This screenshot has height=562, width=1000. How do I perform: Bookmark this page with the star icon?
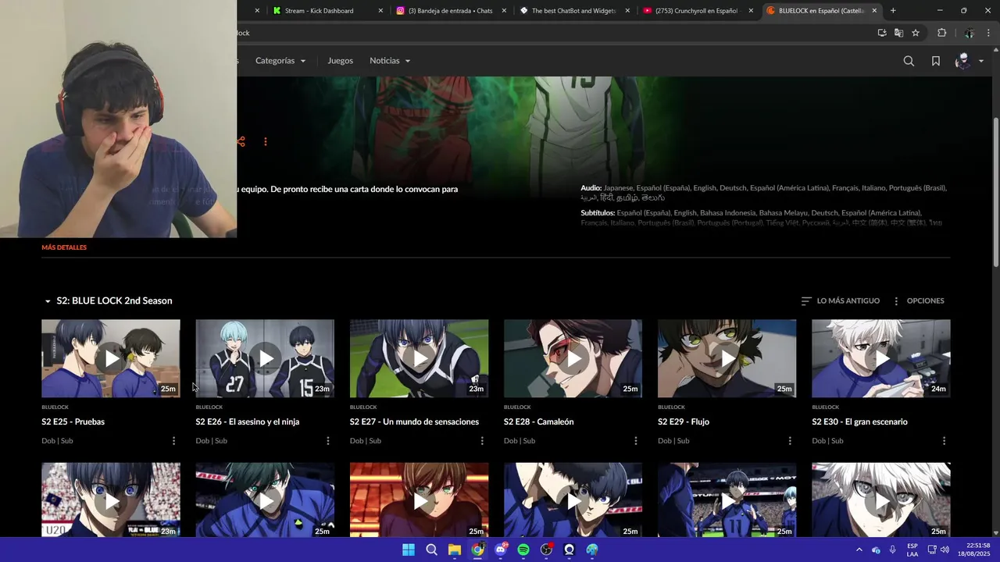click(x=916, y=33)
